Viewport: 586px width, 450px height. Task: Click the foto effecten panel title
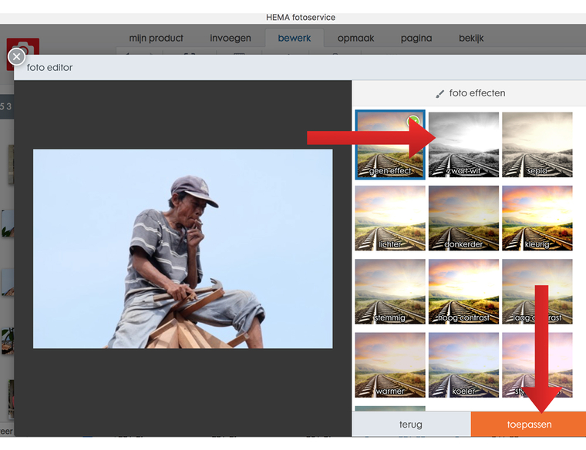477,93
